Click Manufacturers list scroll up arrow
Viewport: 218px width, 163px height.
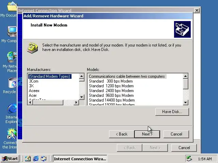(x=82, y=76)
